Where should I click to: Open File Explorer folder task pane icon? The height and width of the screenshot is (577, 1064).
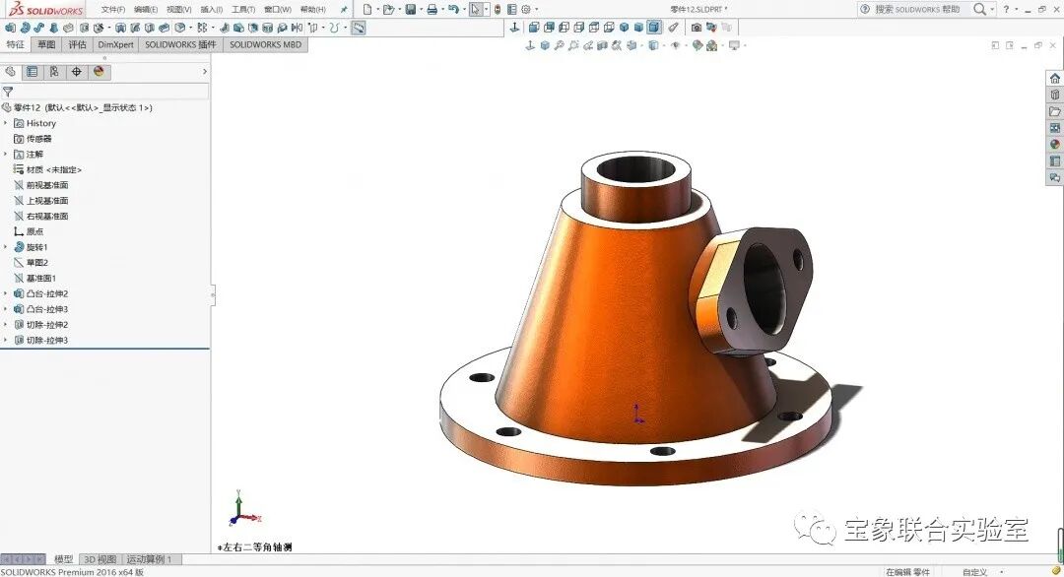(x=1054, y=111)
